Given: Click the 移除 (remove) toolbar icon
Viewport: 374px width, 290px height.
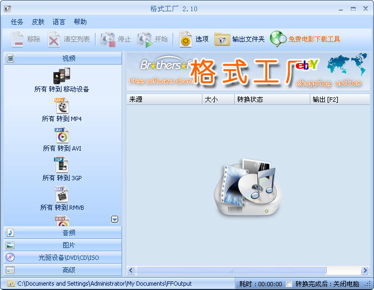Looking at the screenshot, I should pyautogui.click(x=17, y=39).
